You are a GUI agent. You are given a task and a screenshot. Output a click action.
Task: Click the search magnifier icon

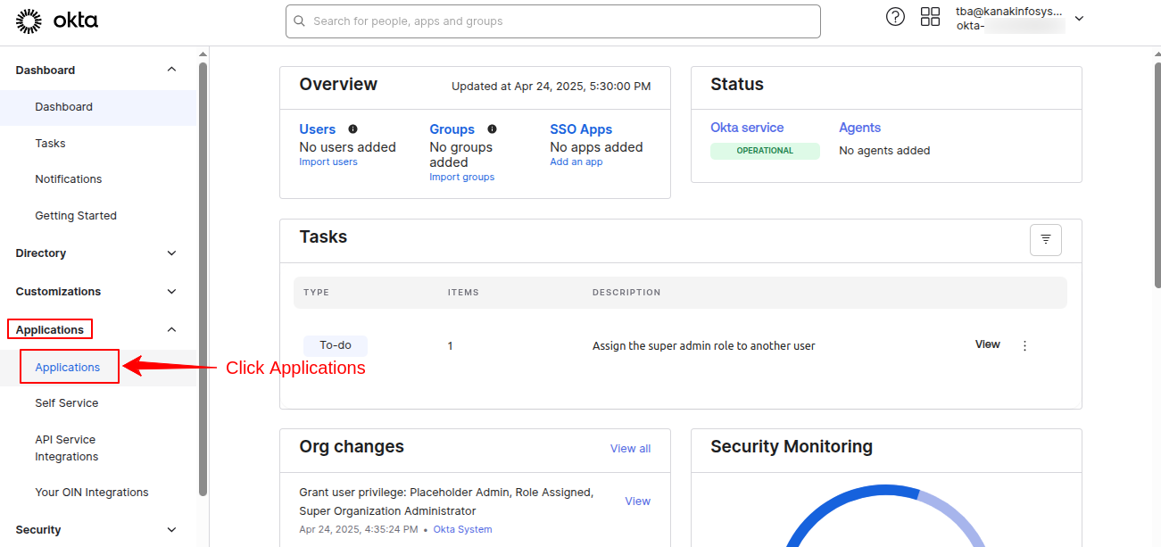pos(299,21)
